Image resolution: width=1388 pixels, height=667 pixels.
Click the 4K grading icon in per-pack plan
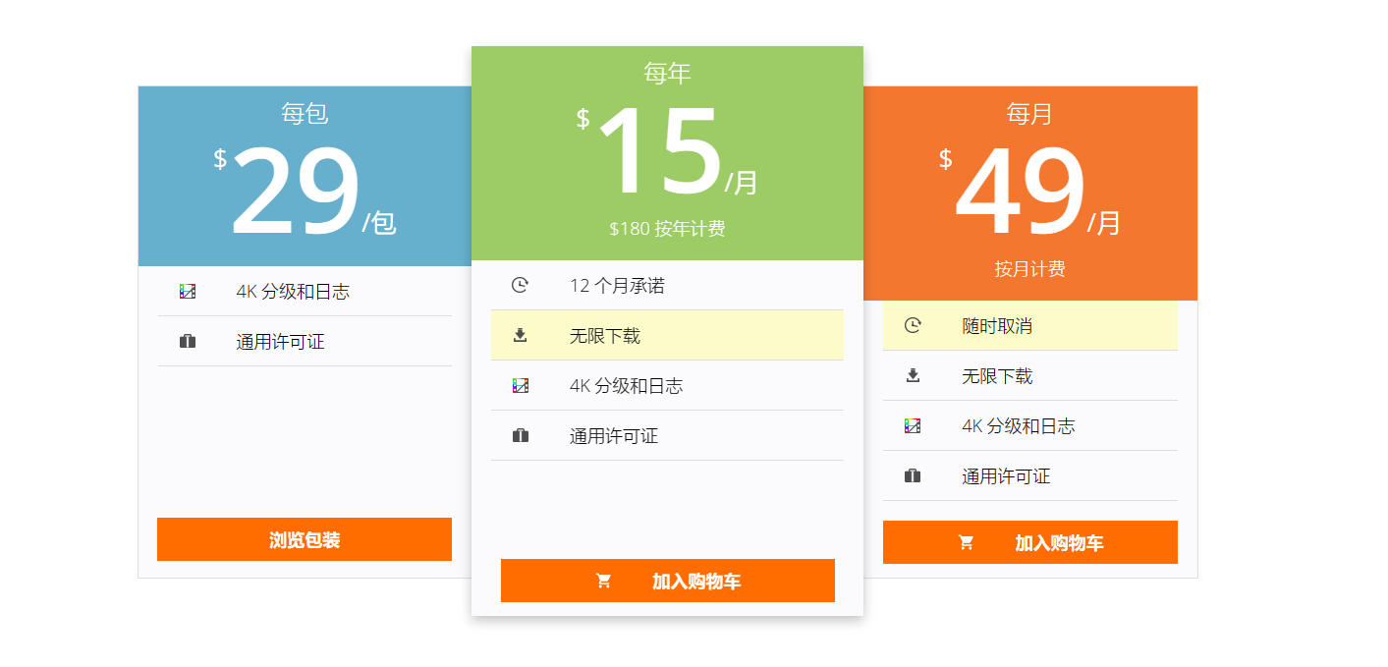pyautogui.click(x=188, y=292)
